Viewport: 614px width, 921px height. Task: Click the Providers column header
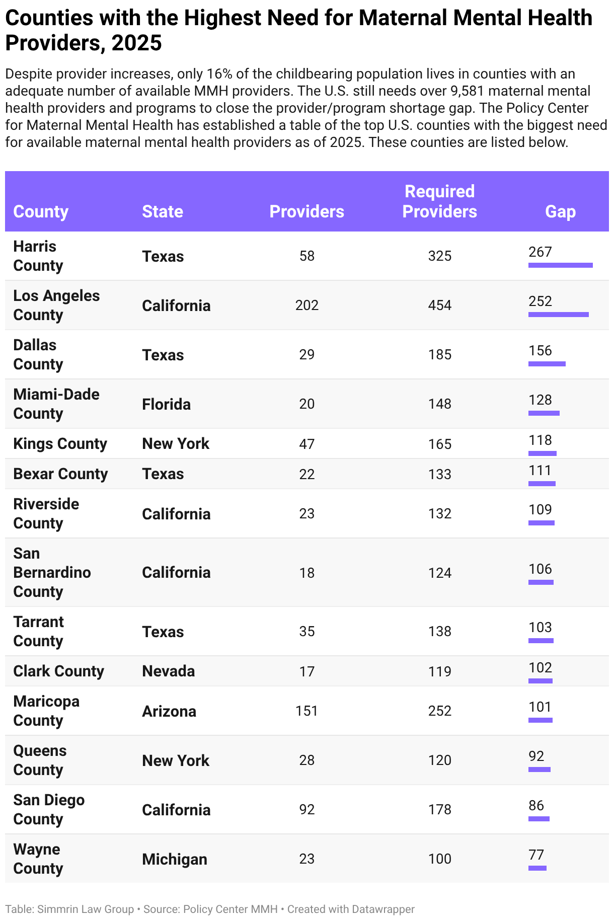[x=307, y=211]
